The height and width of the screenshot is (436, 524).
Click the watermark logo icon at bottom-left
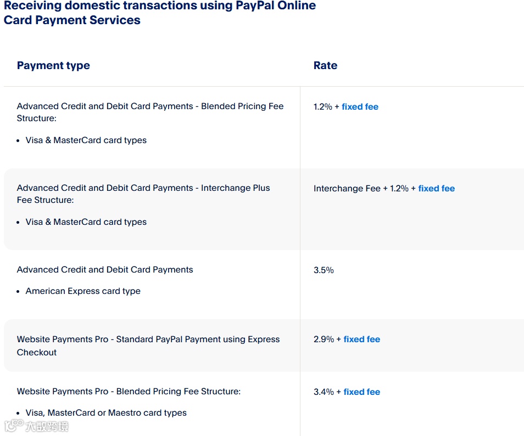pyautogui.click(x=14, y=426)
